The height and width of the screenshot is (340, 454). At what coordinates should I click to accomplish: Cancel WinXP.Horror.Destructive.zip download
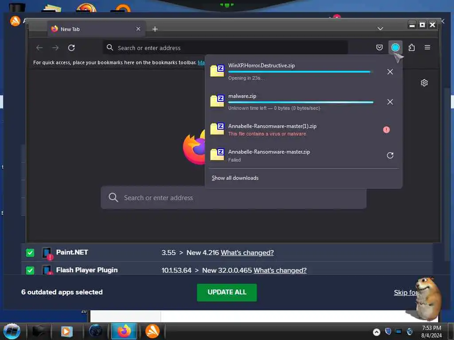pyautogui.click(x=390, y=72)
